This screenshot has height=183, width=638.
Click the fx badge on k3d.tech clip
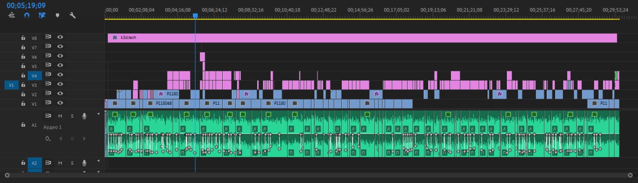pyautogui.click(x=115, y=38)
